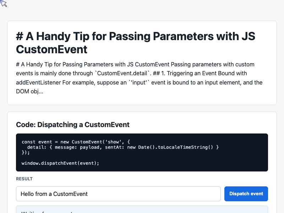Click the closing "});" line in code
The height and width of the screenshot is (213, 284).
[x=26, y=153]
